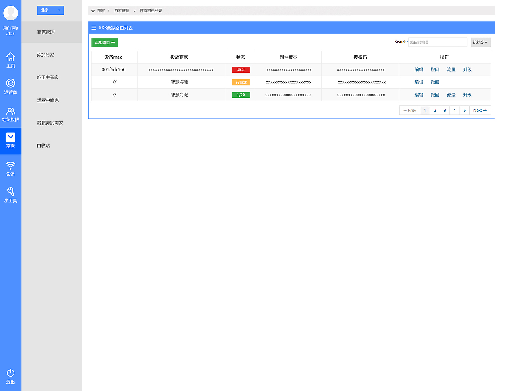Go to page 5
The image size is (513, 391).
(x=465, y=110)
